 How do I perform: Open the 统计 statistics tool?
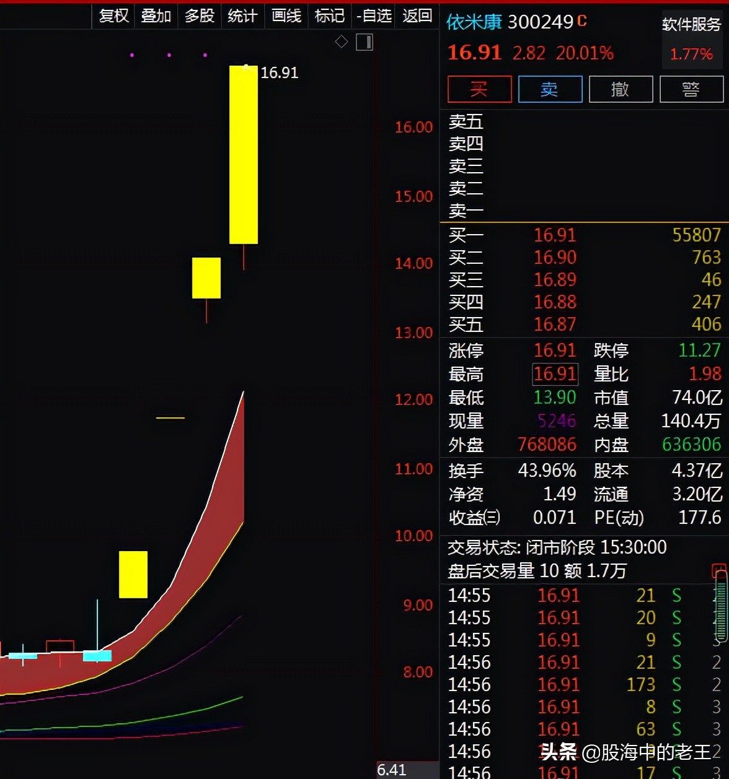pos(242,15)
